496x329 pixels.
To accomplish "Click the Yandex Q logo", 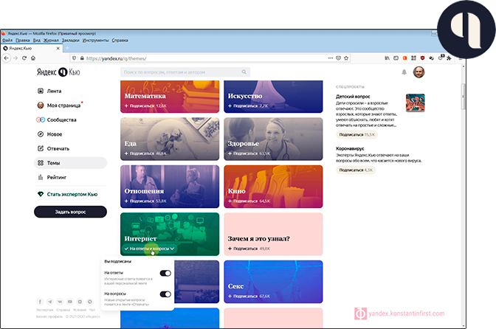I will tap(58, 72).
